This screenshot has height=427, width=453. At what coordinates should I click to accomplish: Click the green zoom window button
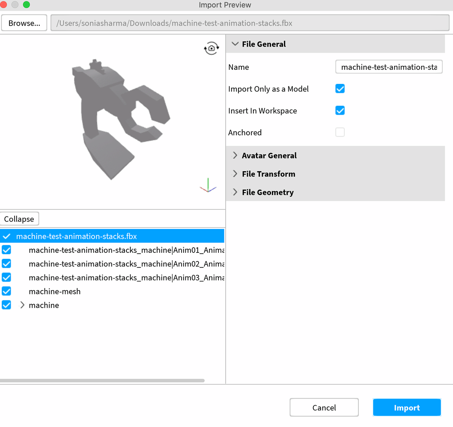pos(26,5)
